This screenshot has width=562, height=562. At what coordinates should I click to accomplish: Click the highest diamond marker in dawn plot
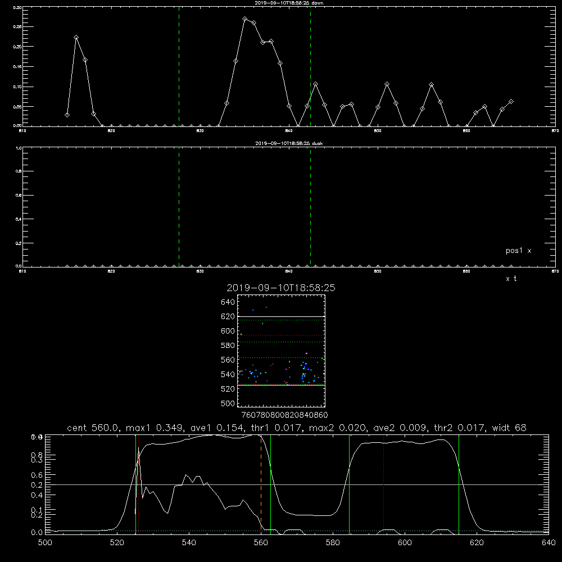pyautogui.click(x=245, y=19)
